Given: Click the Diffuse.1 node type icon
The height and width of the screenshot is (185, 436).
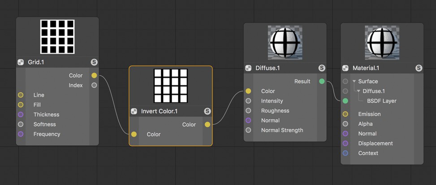Looking at the screenshot, I should pyautogui.click(x=248, y=68).
